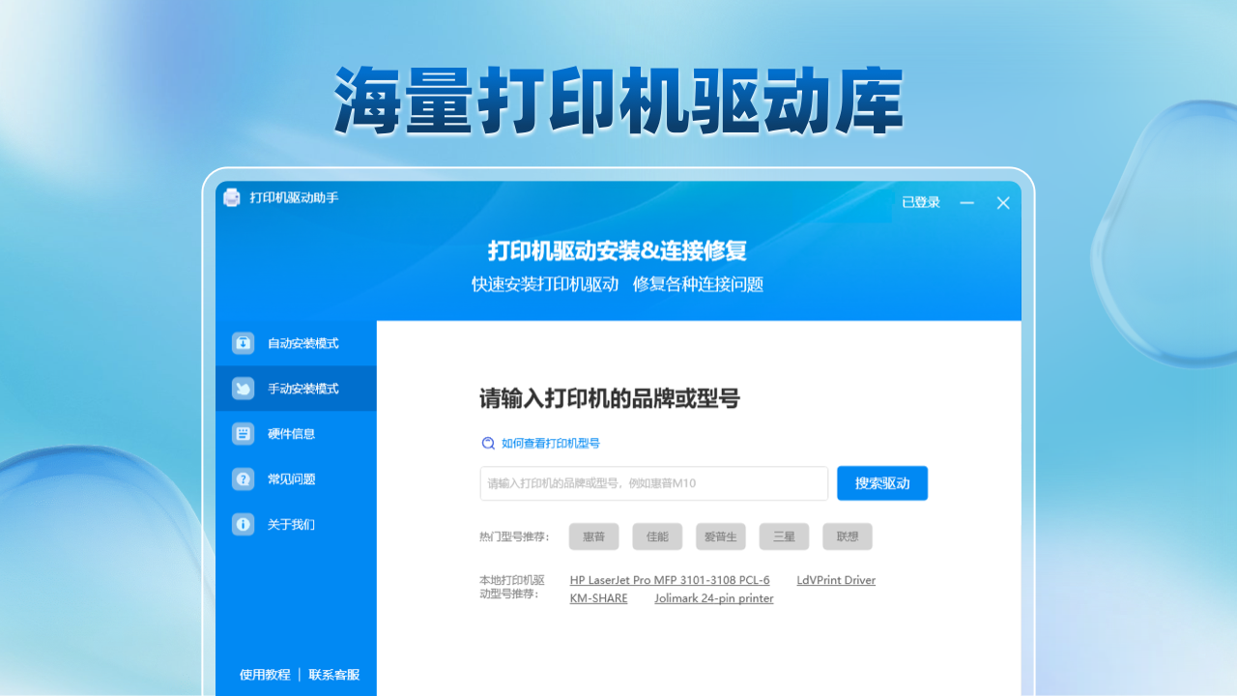This screenshot has width=1237, height=696.
Task: Click the manual install mode hand icon
Action: point(243,389)
